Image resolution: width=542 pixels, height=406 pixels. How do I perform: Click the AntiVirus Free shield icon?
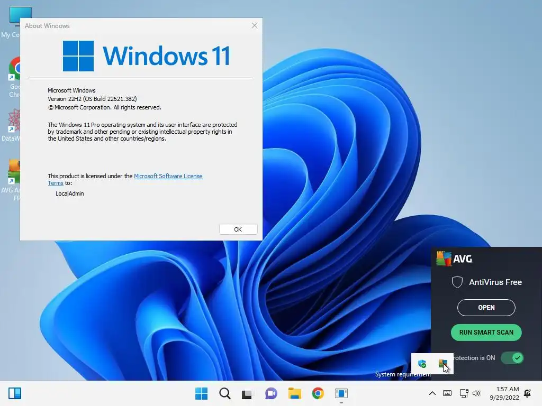457,282
